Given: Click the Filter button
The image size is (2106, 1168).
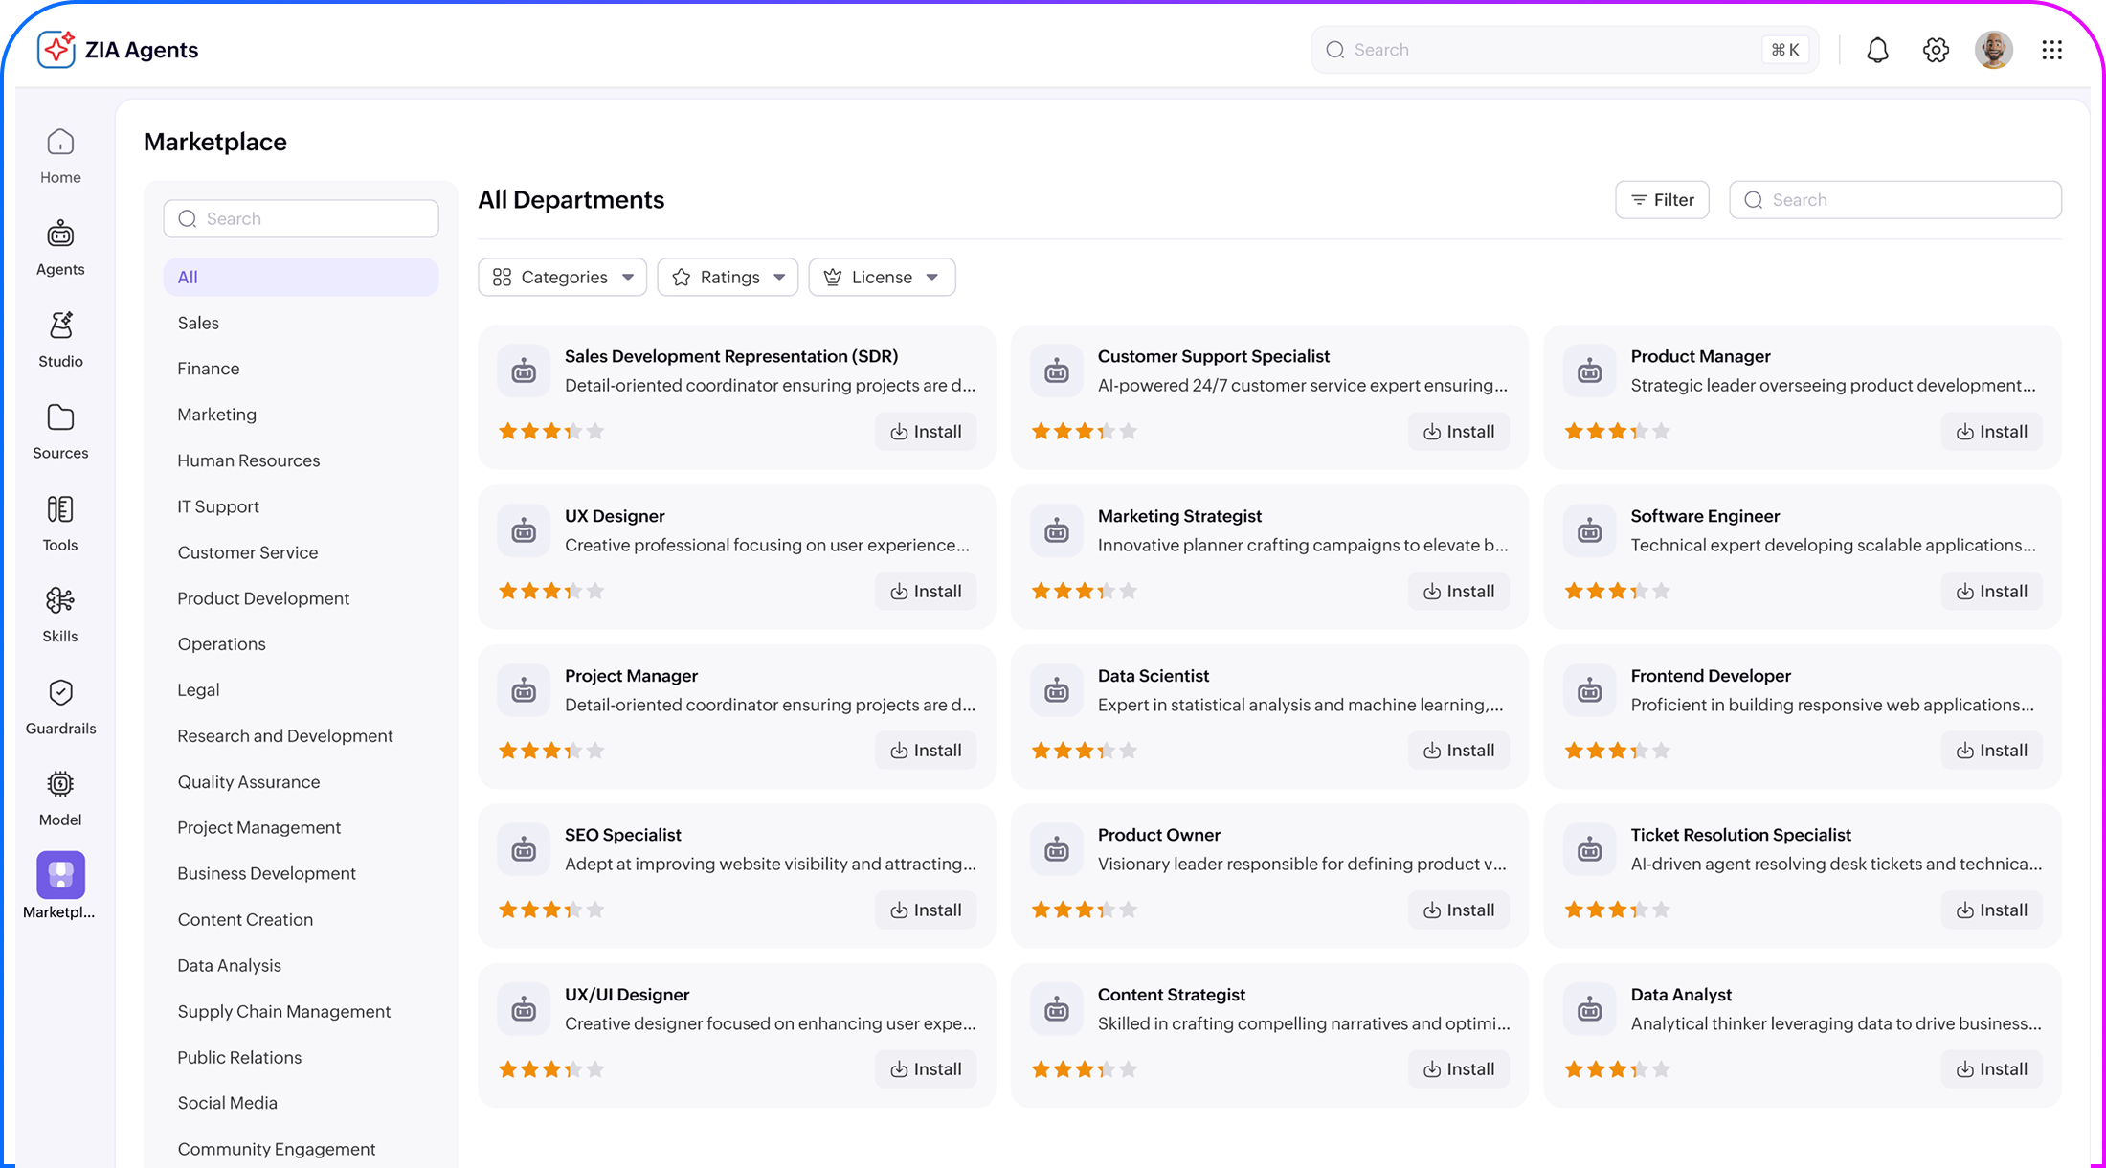Looking at the screenshot, I should click(1662, 200).
